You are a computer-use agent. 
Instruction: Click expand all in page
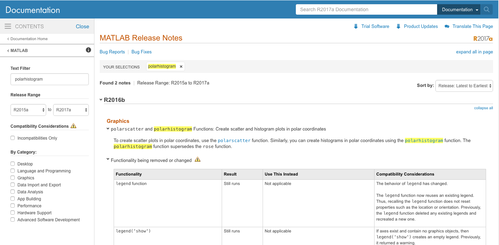475,52
